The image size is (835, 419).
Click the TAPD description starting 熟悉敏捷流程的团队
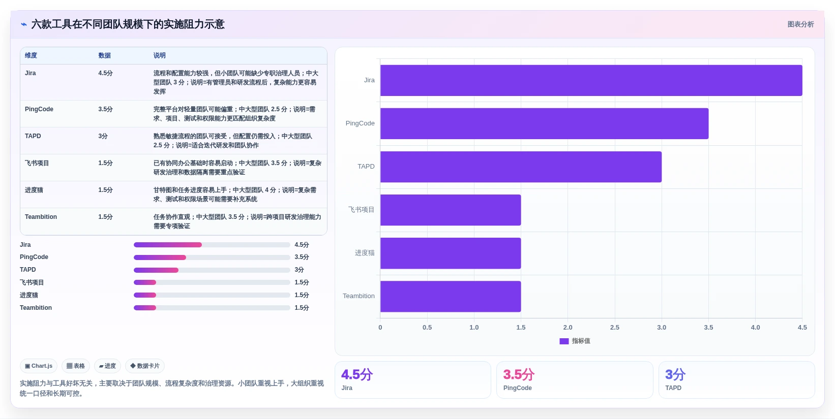(234, 141)
